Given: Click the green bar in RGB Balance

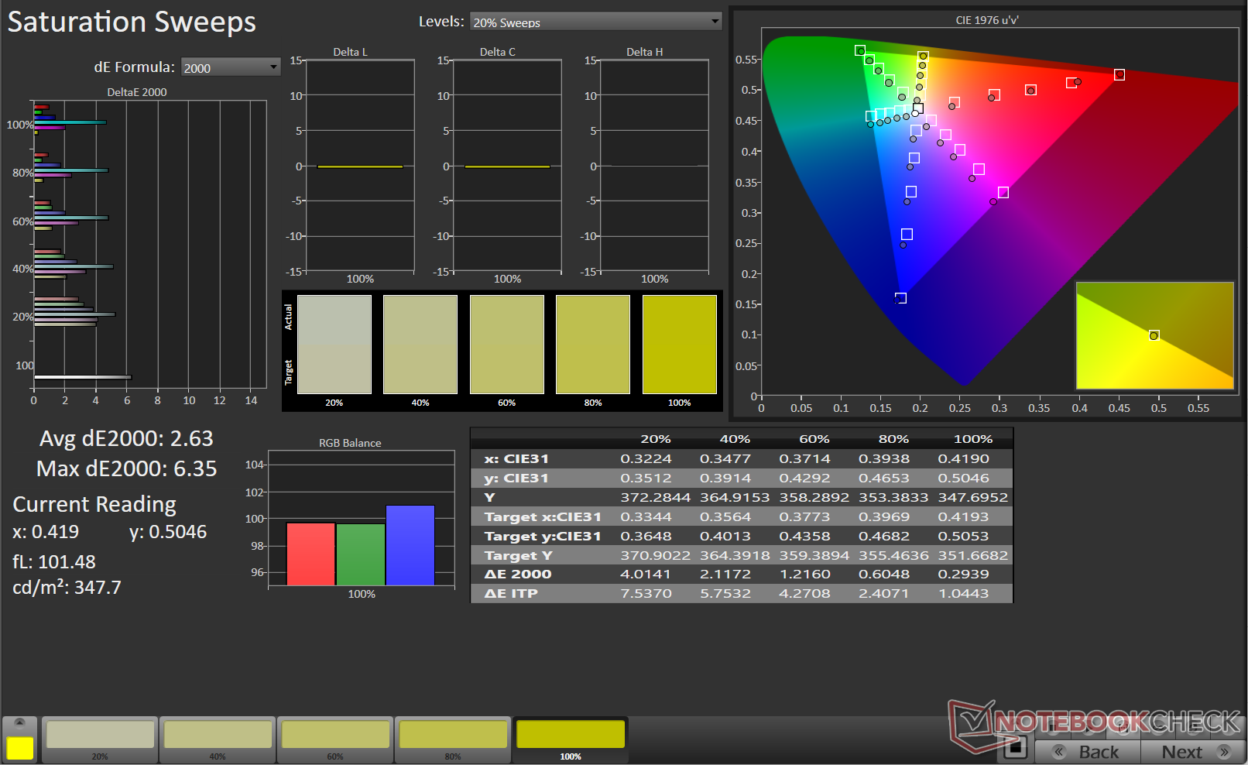Looking at the screenshot, I should point(361,555).
